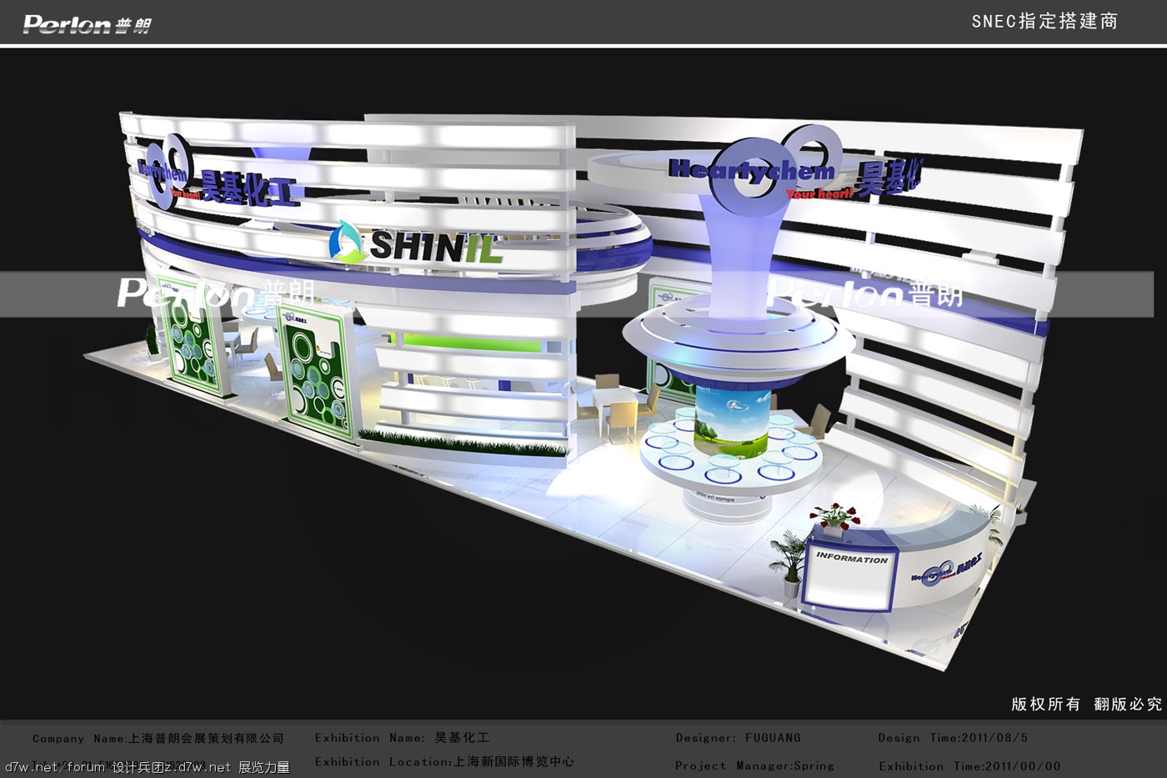
Task: Click the "版权所有 翻版必究" copyright notice
Action: (1086, 704)
